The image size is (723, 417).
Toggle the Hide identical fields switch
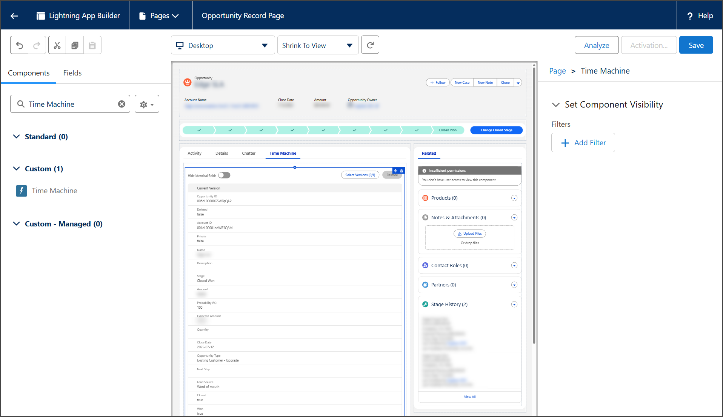pos(224,175)
